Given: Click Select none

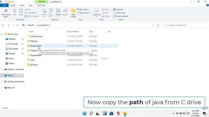Looking at the screenshot, I should (x=119, y=13).
